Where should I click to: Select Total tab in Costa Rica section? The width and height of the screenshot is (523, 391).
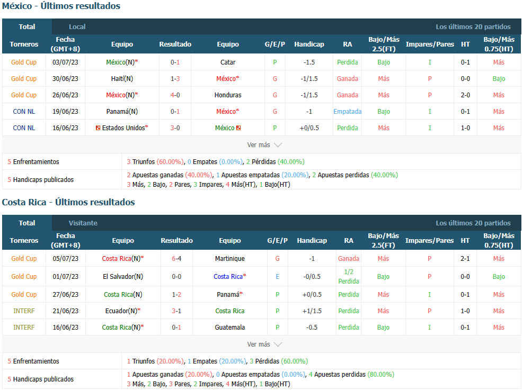click(27, 223)
